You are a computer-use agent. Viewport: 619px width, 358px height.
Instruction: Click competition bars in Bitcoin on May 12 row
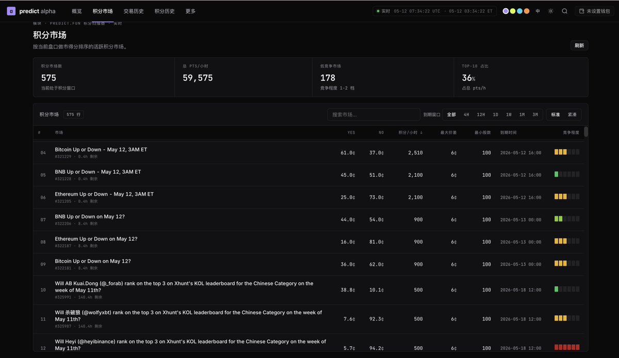567,264
